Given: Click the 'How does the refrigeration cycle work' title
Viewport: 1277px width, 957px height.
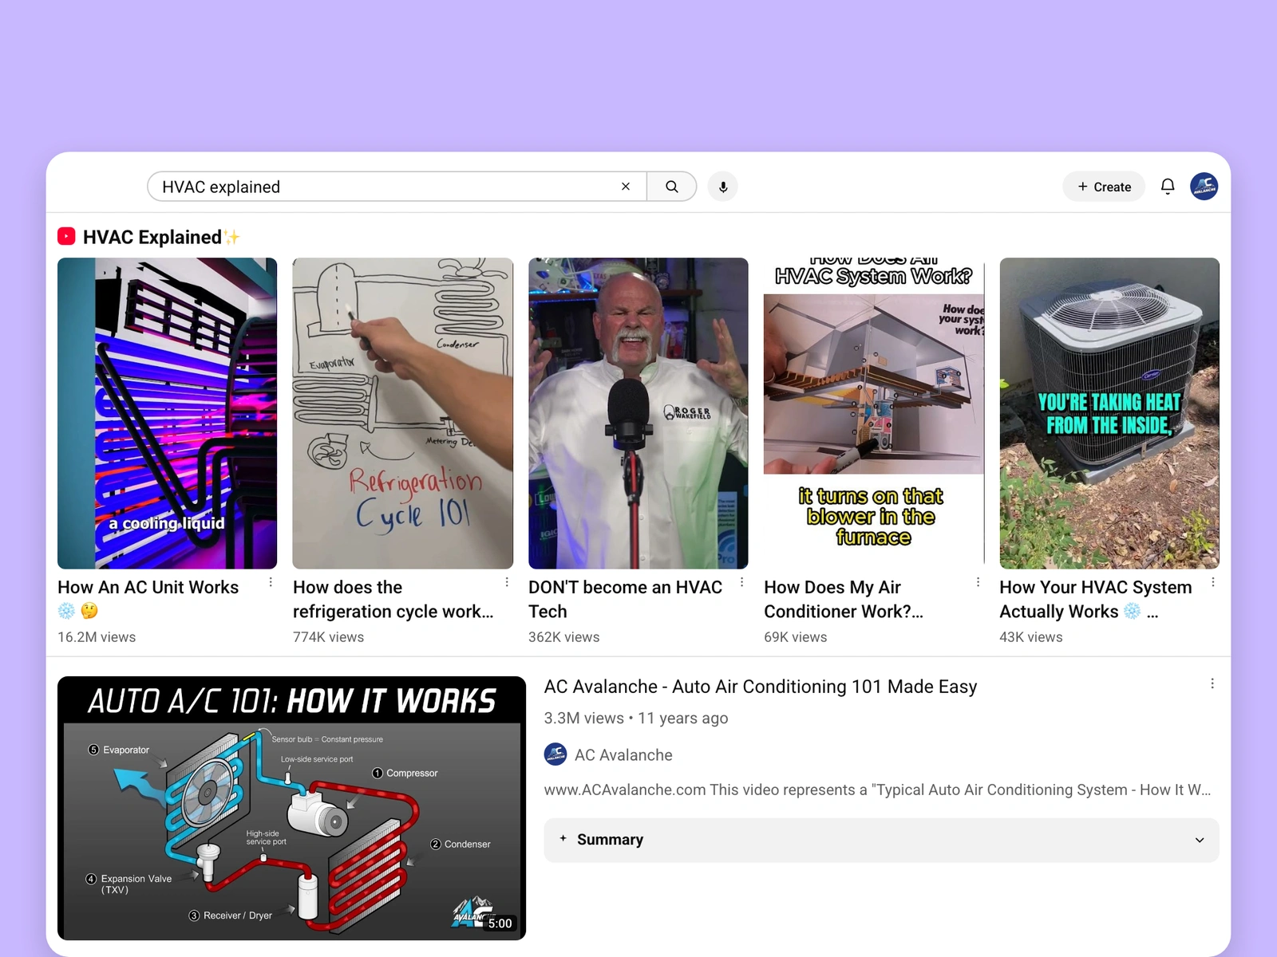Looking at the screenshot, I should tap(393, 600).
